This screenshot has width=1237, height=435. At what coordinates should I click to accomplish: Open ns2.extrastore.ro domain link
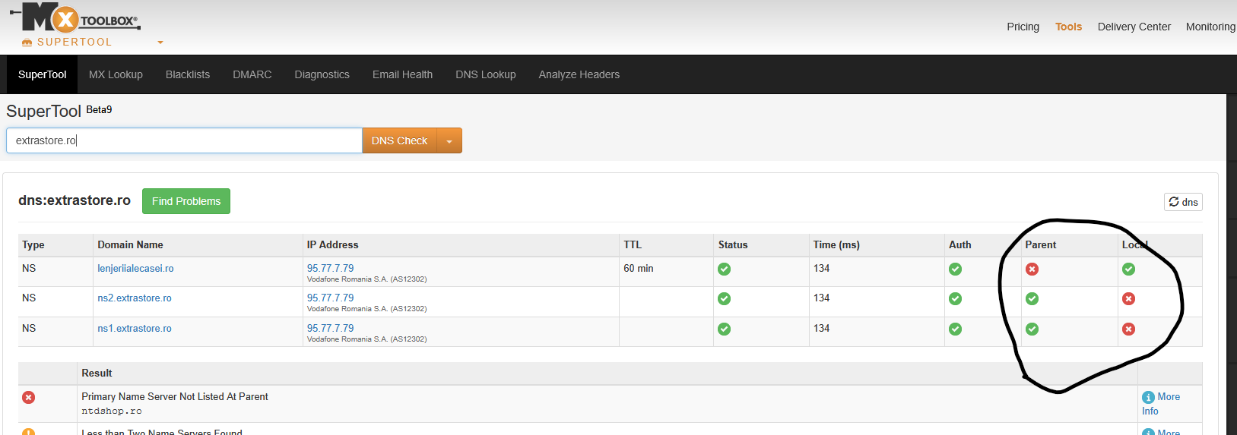(x=135, y=298)
